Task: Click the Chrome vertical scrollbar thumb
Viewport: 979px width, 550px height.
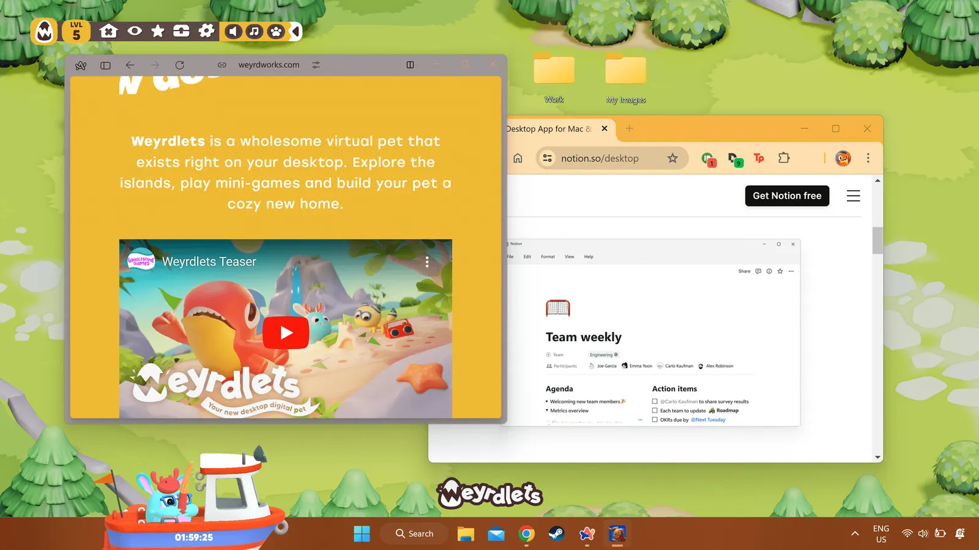Action: tap(877, 240)
